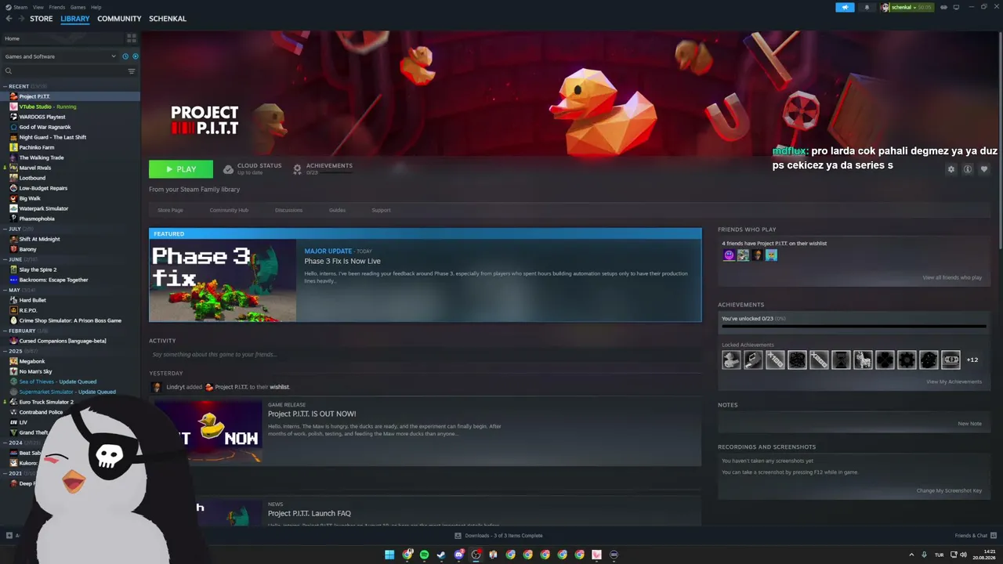The image size is (1003, 564).
Task: Open the View menu
Action: [38, 7]
